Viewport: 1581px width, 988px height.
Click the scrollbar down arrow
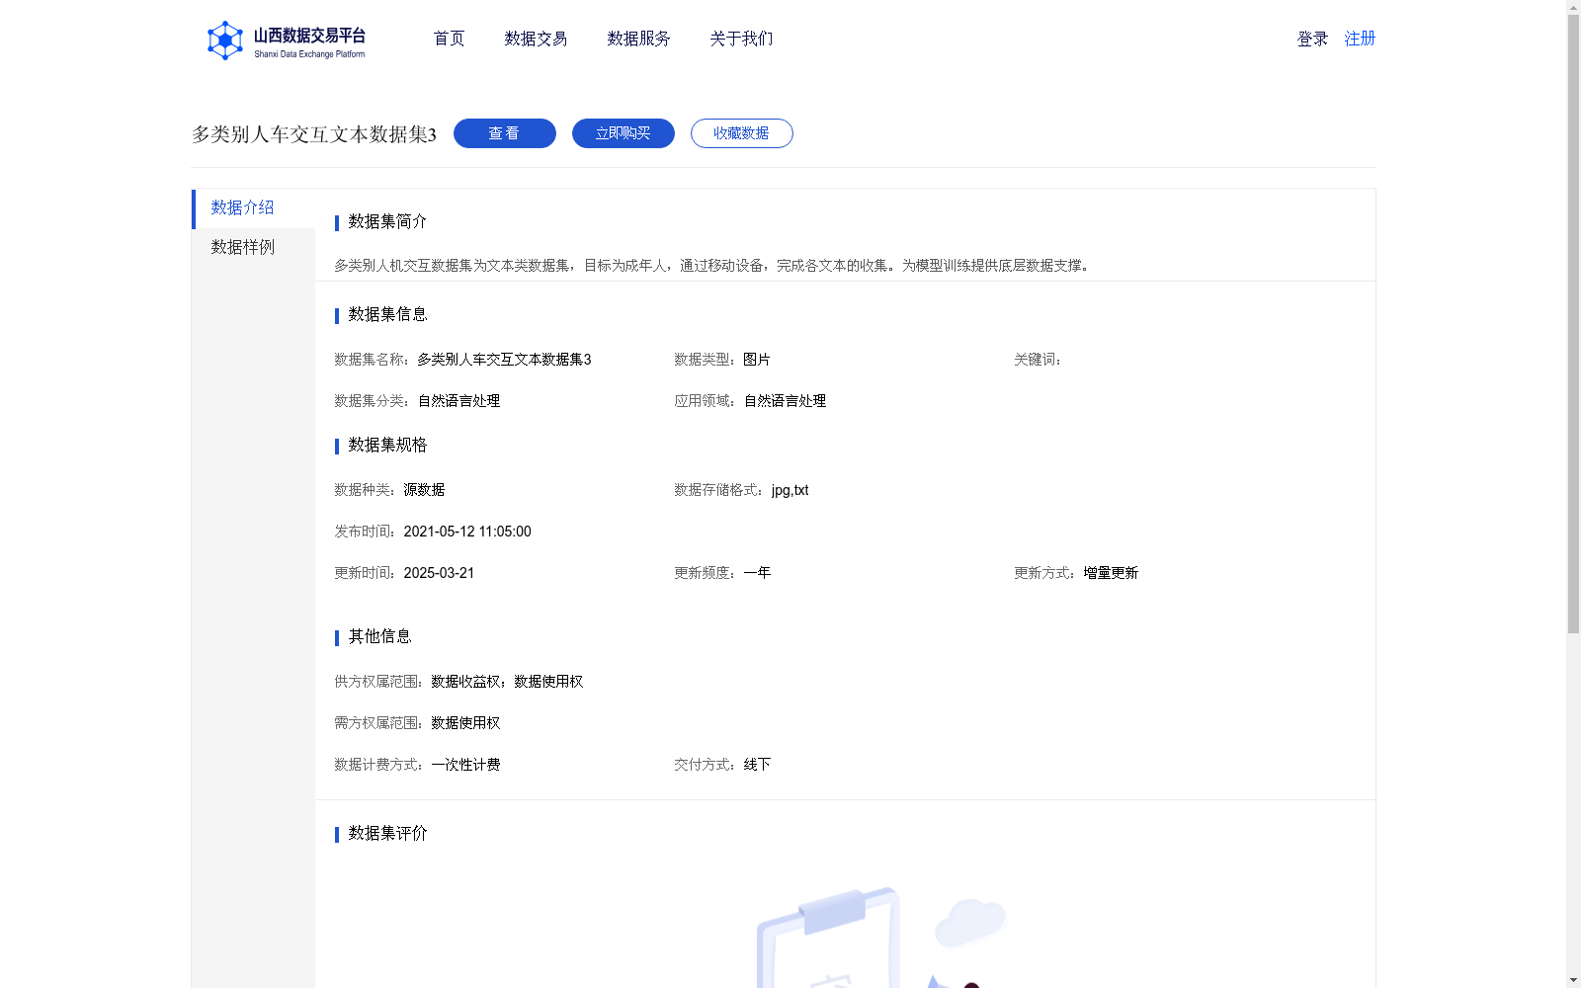(x=1573, y=980)
